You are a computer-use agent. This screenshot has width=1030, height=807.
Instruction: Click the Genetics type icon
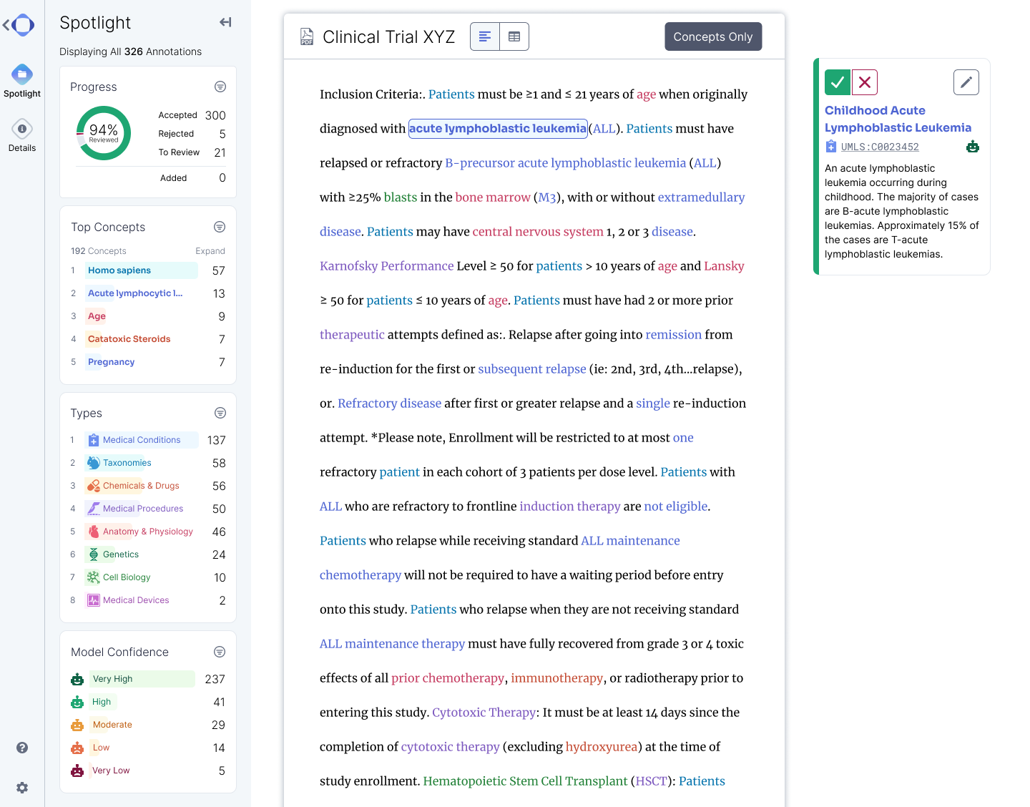click(x=94, y=554)
